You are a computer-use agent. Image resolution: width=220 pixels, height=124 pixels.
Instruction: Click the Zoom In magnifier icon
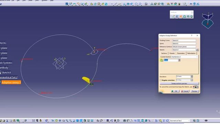pyautogui.click(x=67, y=121)
